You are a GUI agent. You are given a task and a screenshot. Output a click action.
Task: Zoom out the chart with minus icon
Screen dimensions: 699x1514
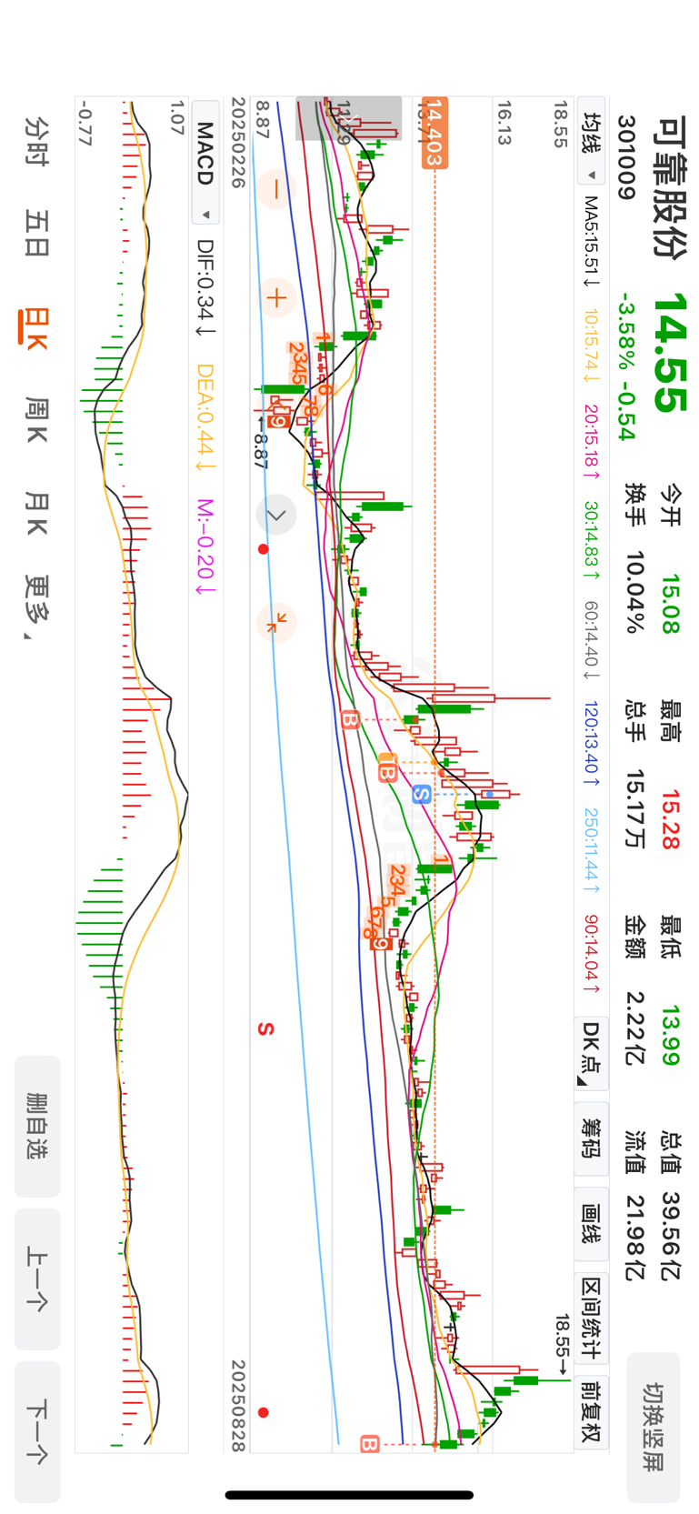(276, 189)
